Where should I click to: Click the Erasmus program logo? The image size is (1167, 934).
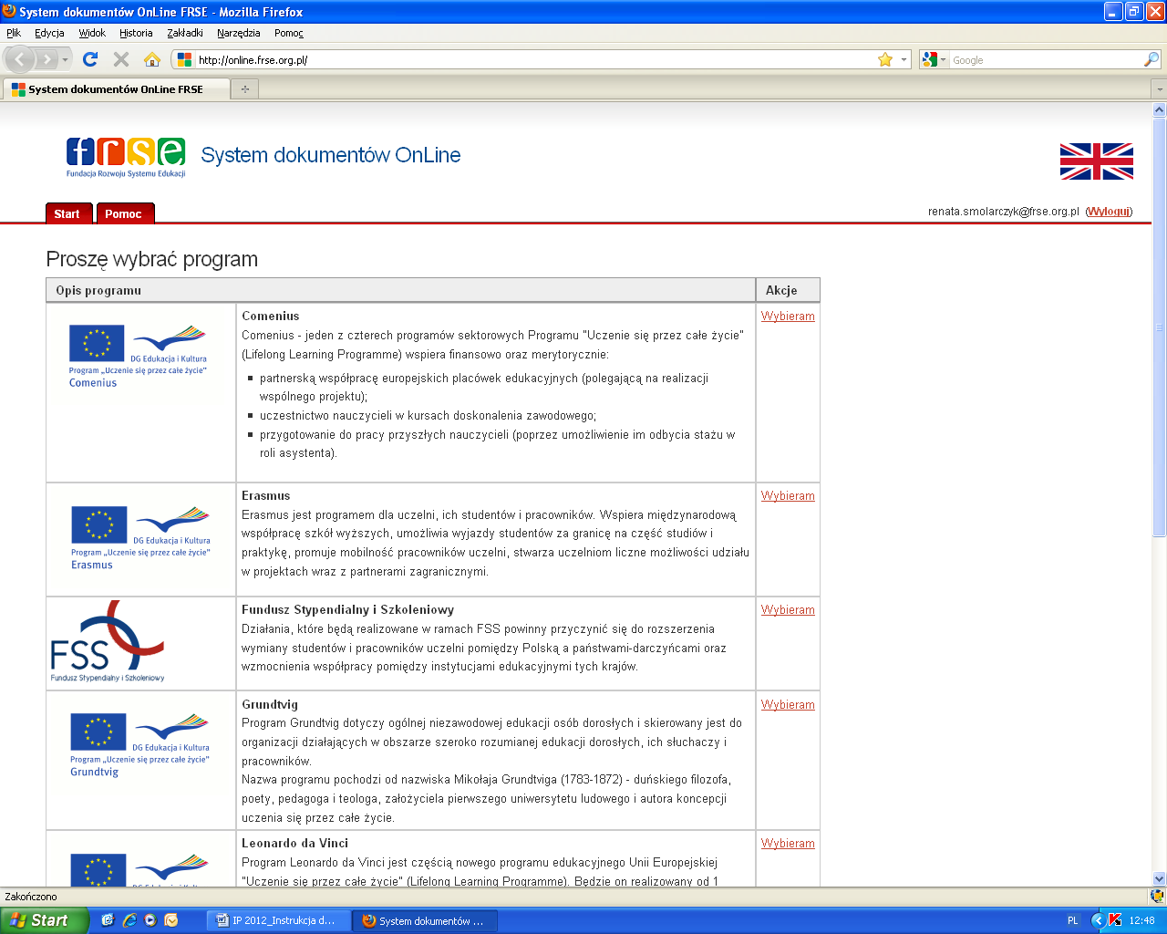point(140,538)
